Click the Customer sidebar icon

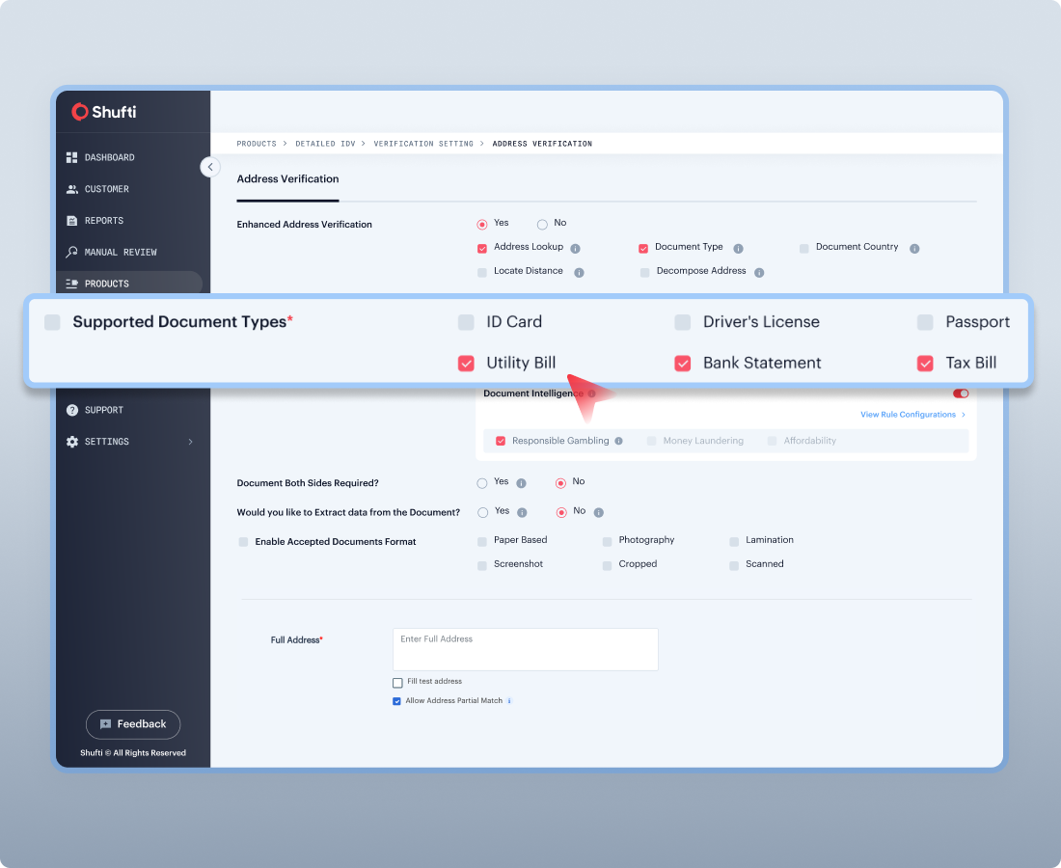(x=72, y=189)
